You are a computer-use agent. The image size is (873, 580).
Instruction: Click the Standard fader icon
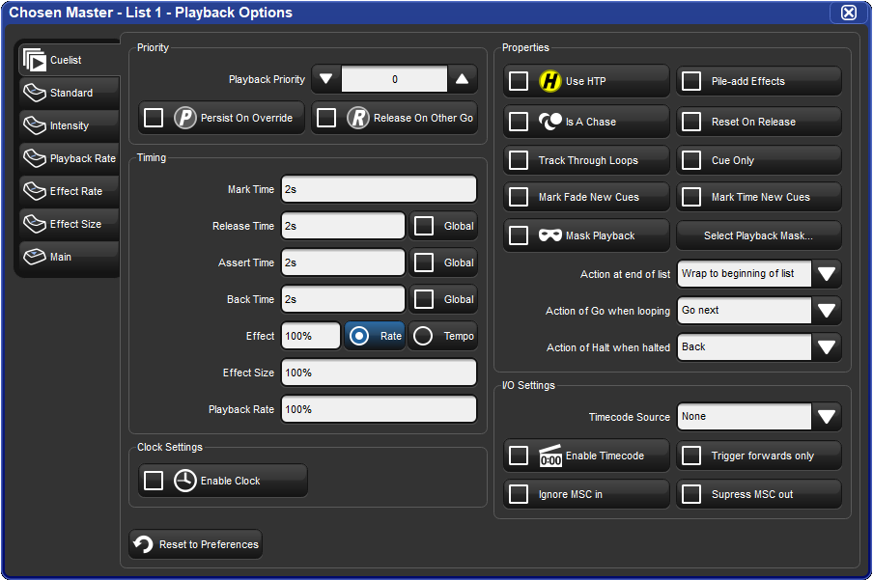tap(35, 93)
